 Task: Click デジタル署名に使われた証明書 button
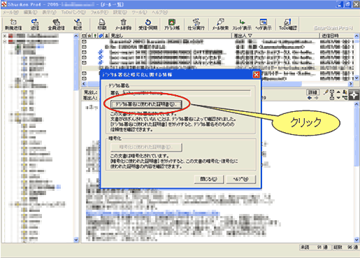[146, 104]
